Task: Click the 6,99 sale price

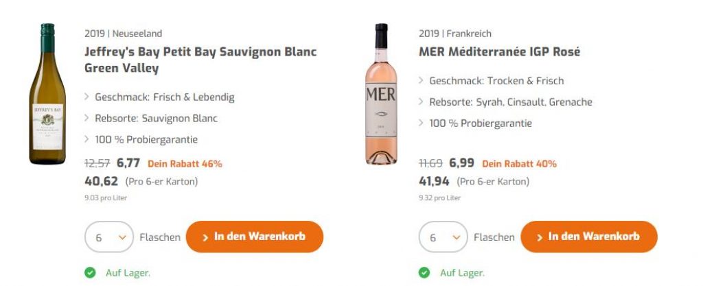Action: [x=461, y=163]
